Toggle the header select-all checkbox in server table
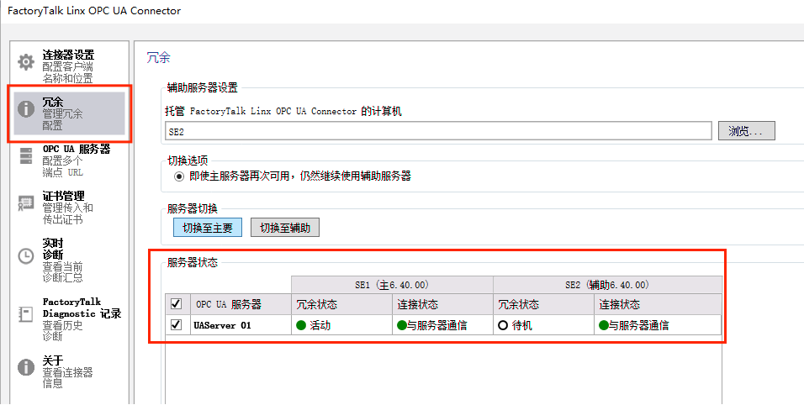Image resolution: width=804 pixels, height=405 pixels. click(x=176, y=304)
